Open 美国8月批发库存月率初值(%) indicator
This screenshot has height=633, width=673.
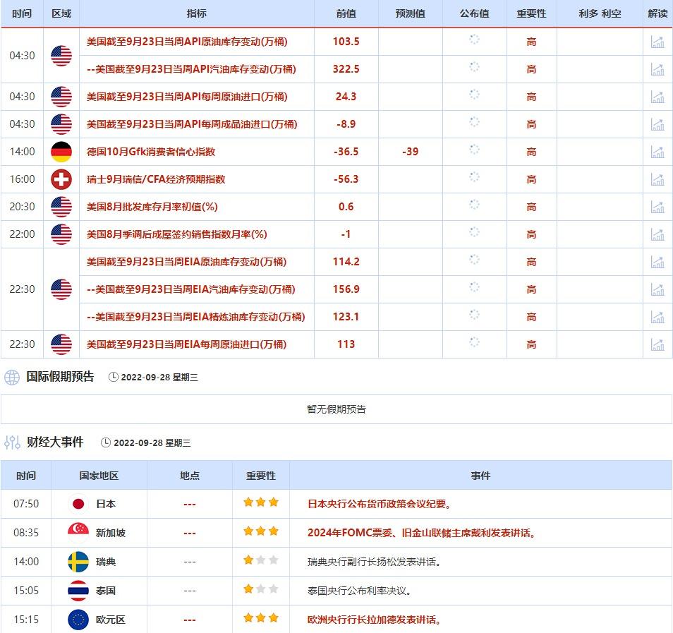pos(152,207)
